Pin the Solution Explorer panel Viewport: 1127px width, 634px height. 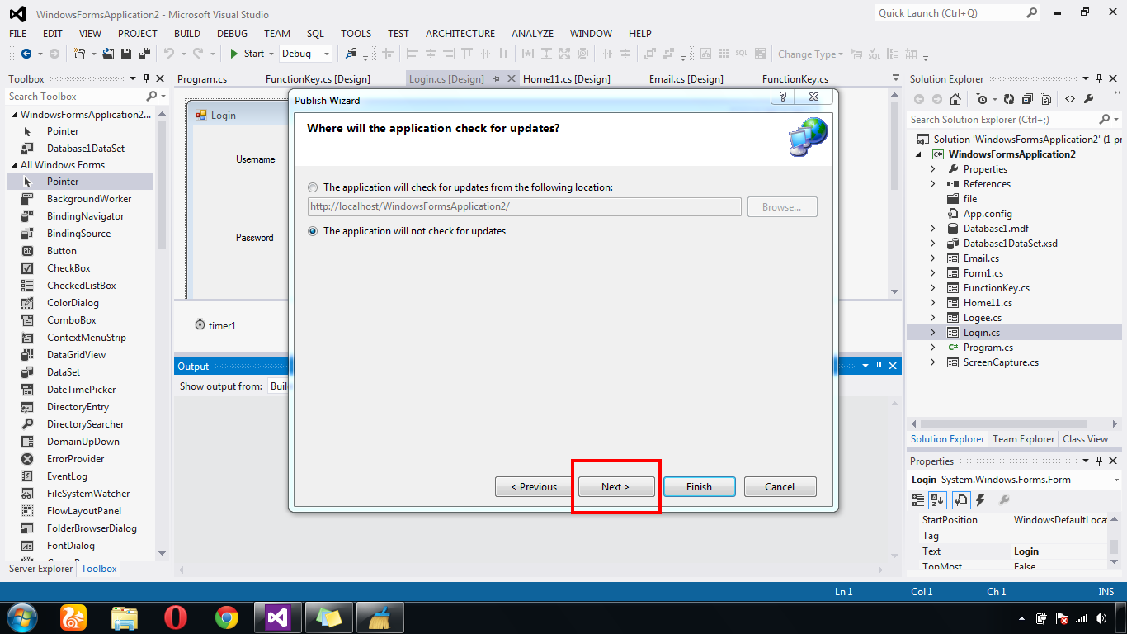pyautogui.click(x=1097, y=78)
